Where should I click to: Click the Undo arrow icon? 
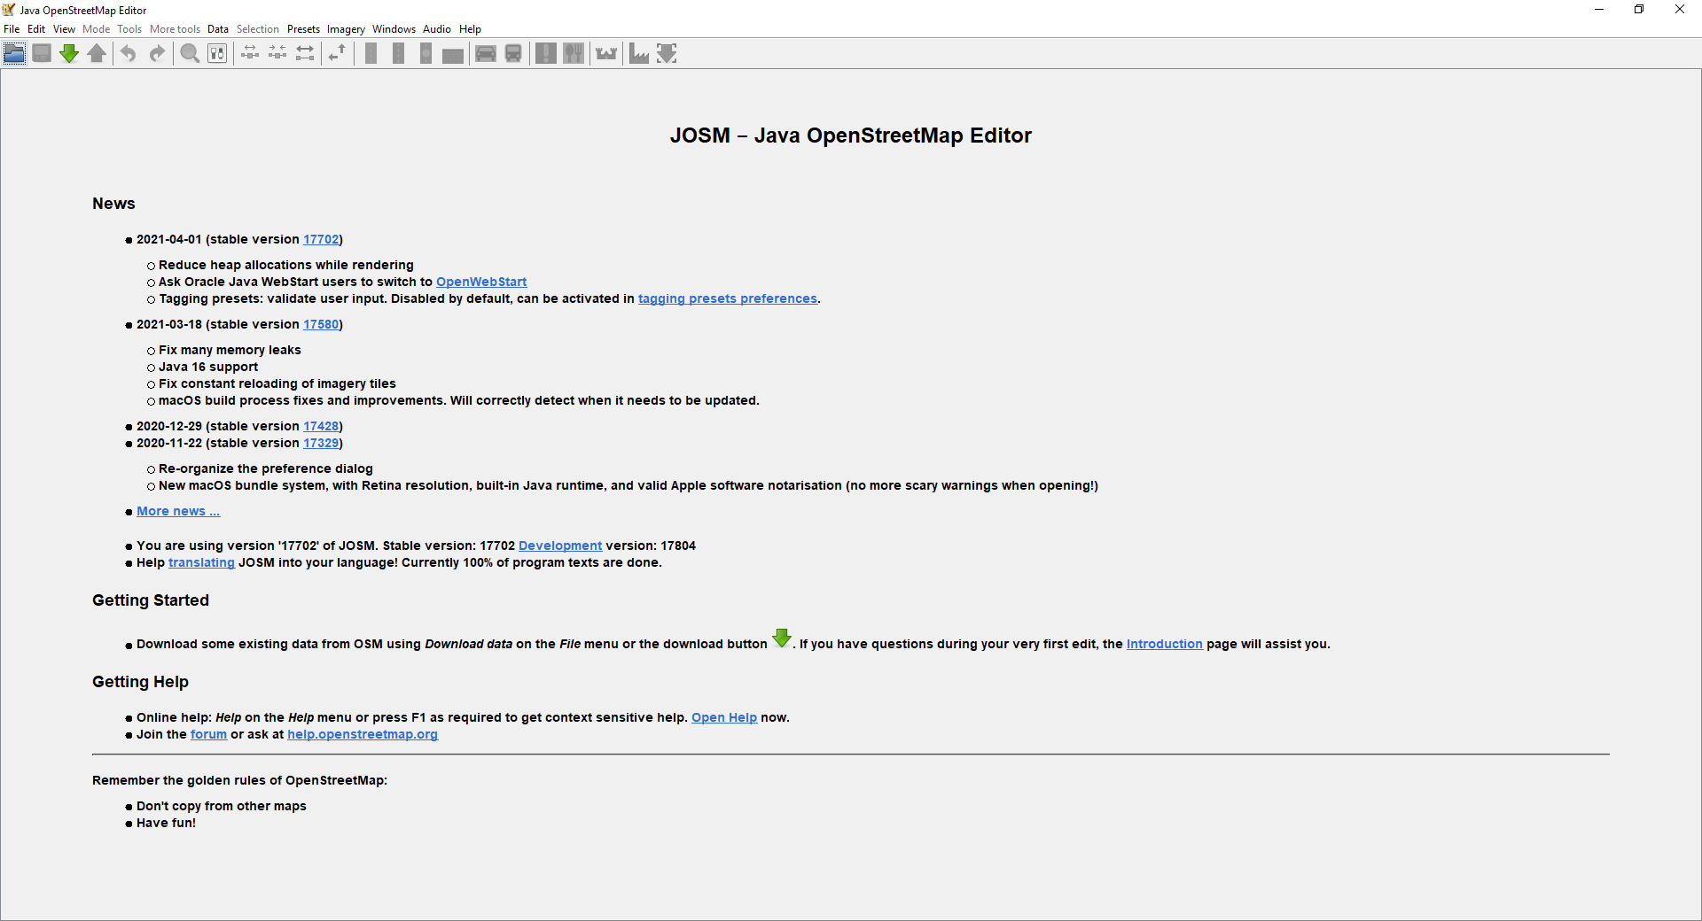pyautogui.click(x=129, y=54)
